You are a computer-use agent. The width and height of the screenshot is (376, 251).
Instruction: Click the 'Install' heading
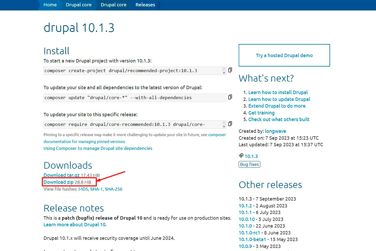(x=56, y=51)
